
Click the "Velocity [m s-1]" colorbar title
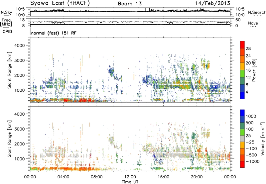[x=263, y=138]
